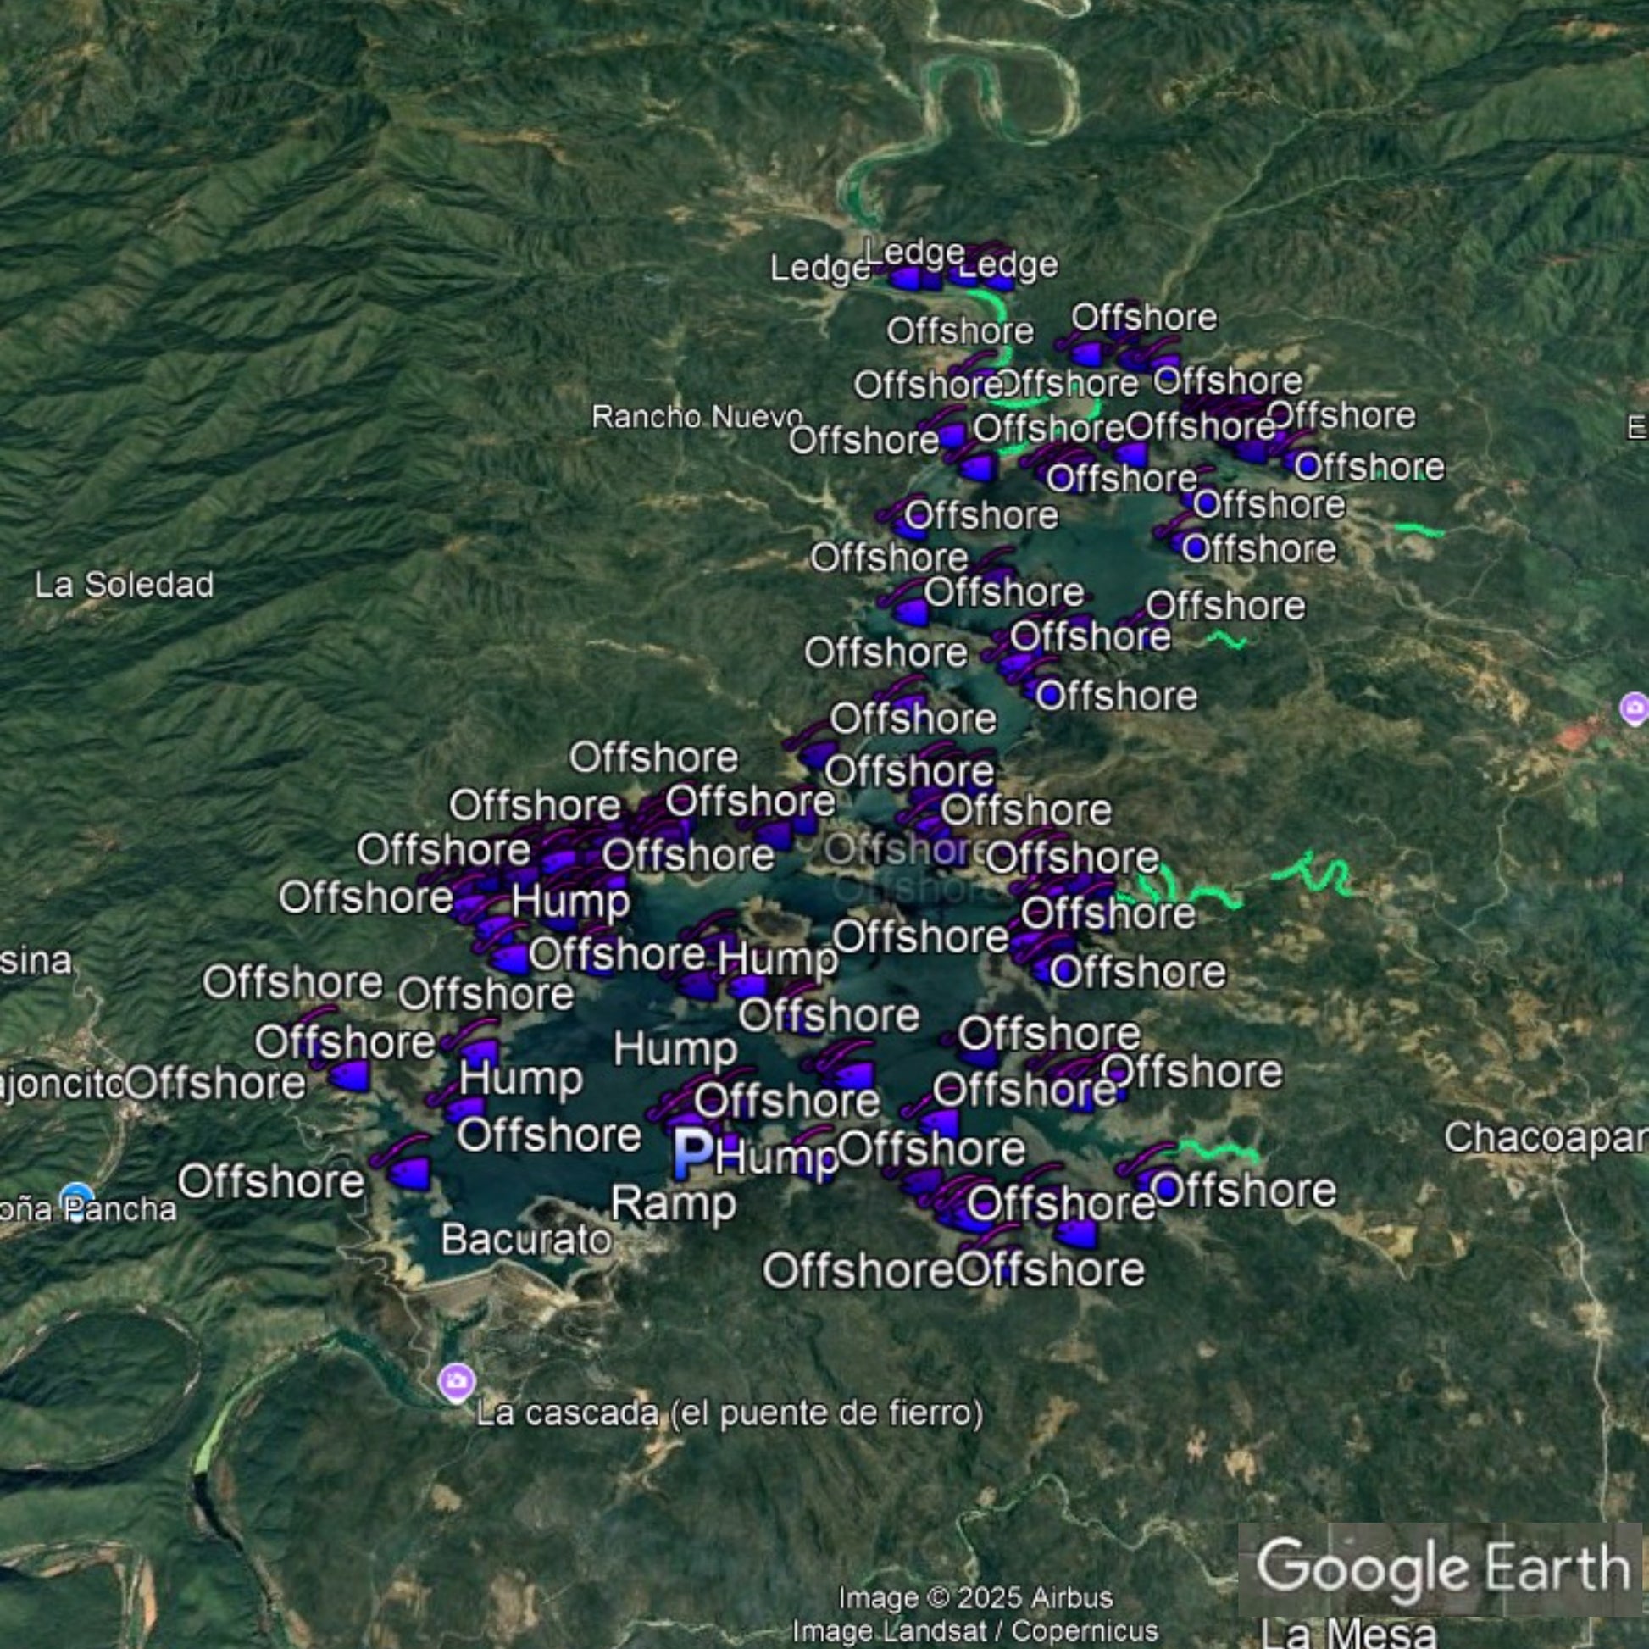Click the blue P boat ramp icon

(x=692, y=1154)
